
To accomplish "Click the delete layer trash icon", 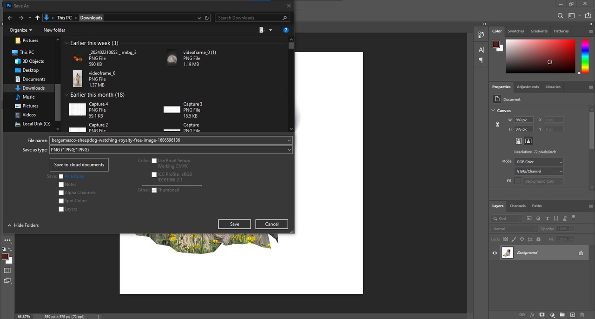I will 582,315.
